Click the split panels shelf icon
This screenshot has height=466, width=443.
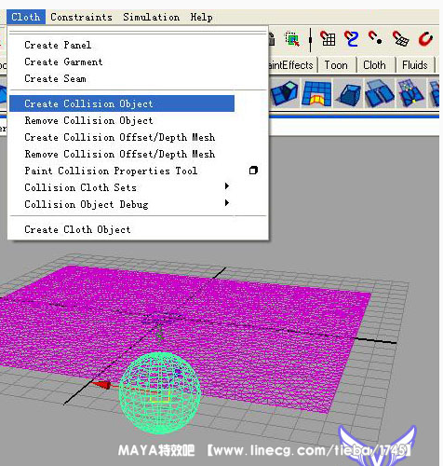point(379,93)
